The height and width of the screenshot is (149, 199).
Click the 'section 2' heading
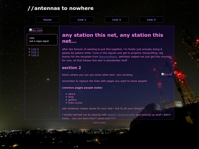coord(71,68)
